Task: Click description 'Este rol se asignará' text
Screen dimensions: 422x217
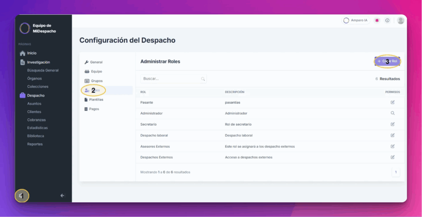Action: pos(260,147)
